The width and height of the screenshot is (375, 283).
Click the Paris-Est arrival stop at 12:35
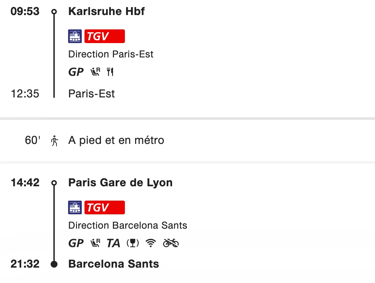pos(92,94)
